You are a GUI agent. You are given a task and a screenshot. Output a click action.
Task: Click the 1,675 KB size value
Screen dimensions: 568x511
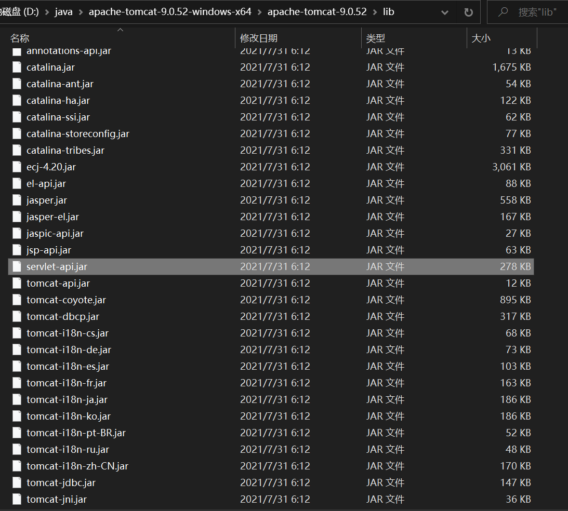click(511, 68)
